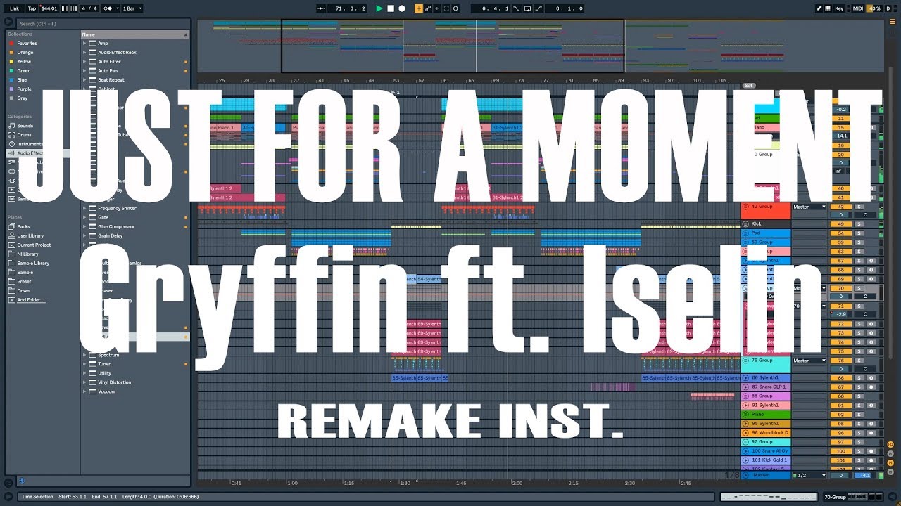
Task: Toggle the Metronome button
Action: 108,8
